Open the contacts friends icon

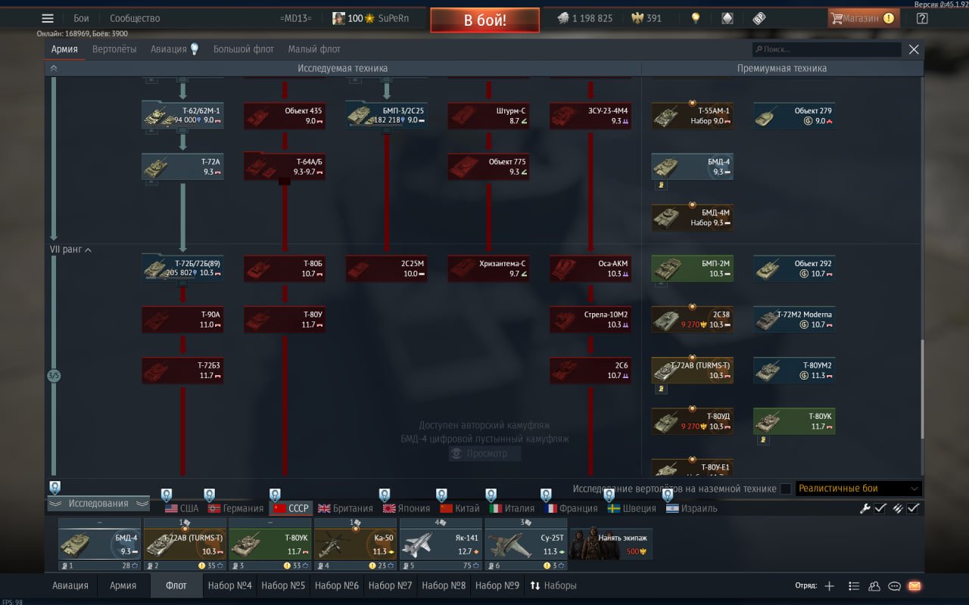pyautogui.click(x=874, y=585)
